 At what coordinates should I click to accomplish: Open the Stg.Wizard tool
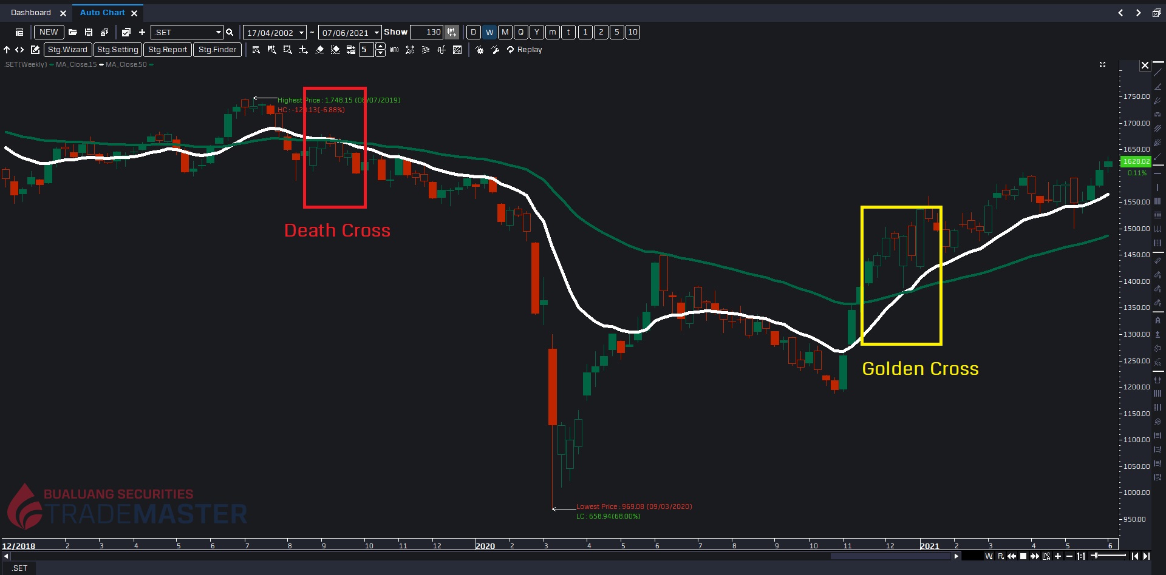point(67,50)
